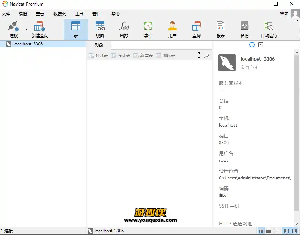
Task: Open the 编辑 menu
Action: click(x=23, y=14)
